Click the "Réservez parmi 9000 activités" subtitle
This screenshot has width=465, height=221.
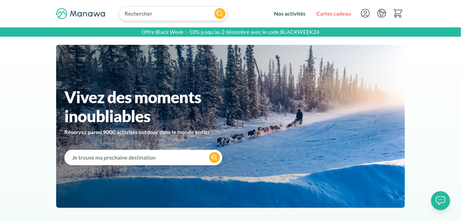click(137, 132)
